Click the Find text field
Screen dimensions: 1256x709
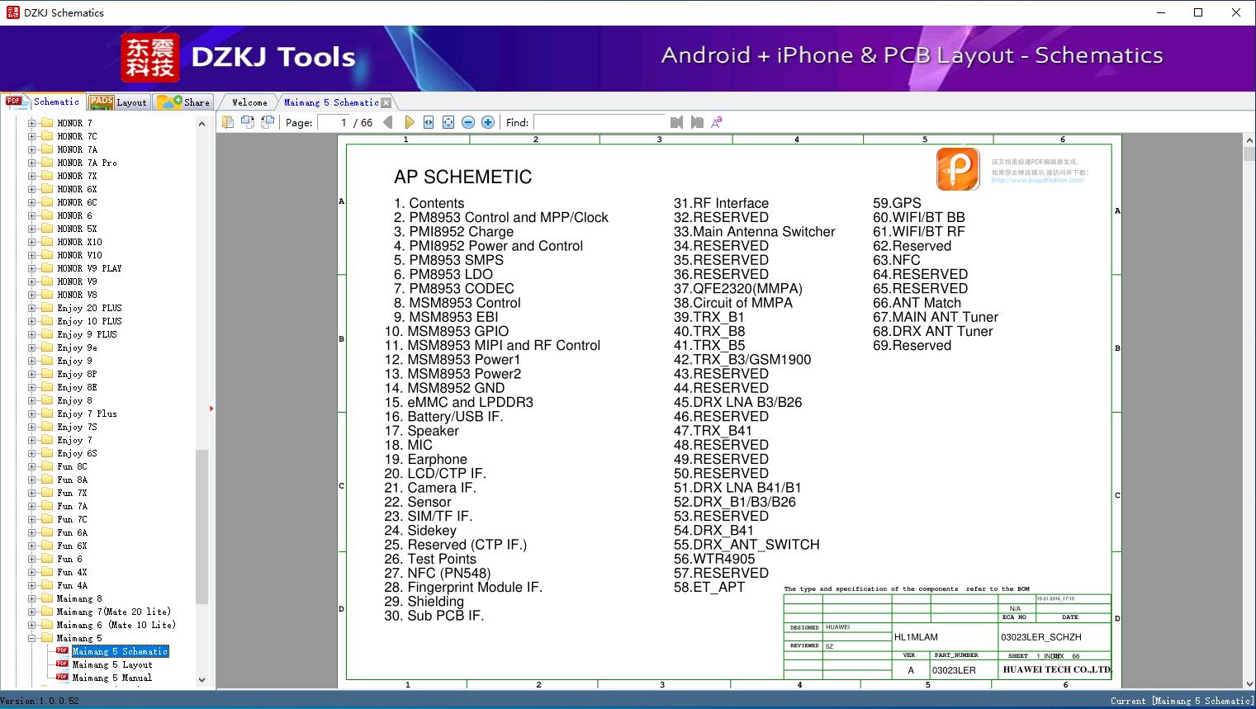click(x=600, y=122)
